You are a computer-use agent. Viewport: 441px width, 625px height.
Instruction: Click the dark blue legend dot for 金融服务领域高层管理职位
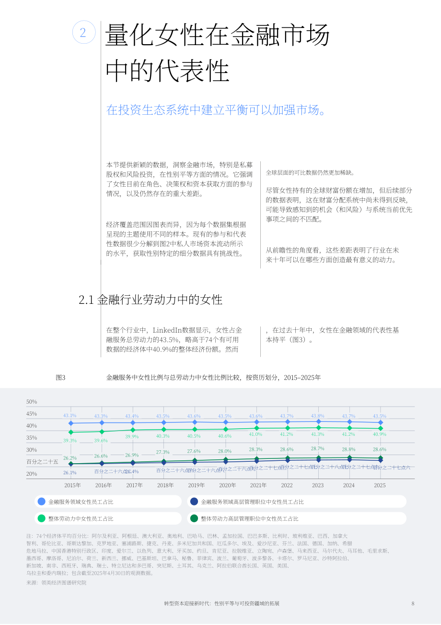(x=194, y=502)
